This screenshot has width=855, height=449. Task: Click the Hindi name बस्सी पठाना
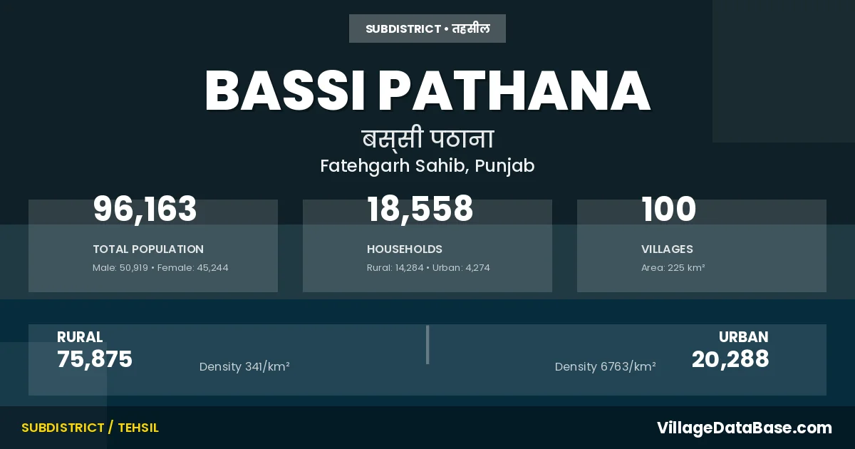click(x=427, y=139)
